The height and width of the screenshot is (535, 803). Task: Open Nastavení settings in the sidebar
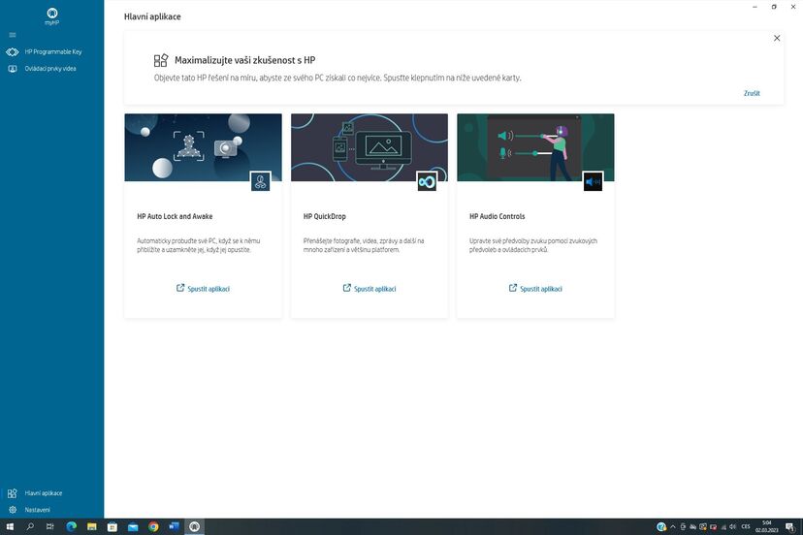(37, 510)
